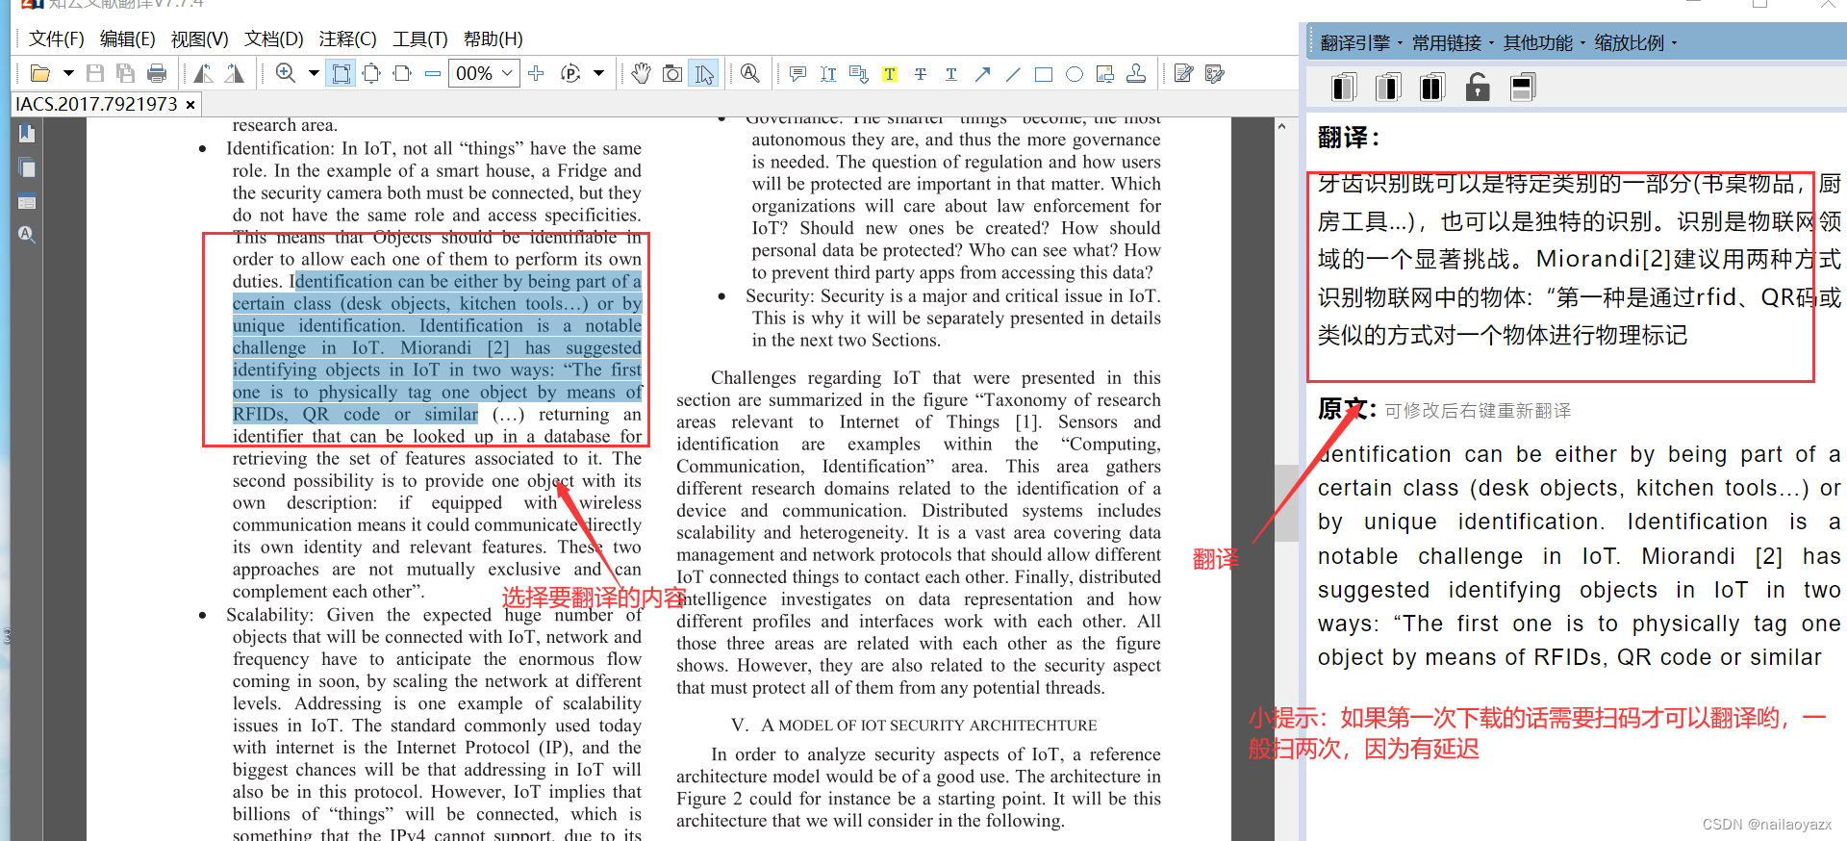Toggle Fit Width view mode
The width and height of the screenshot is (1847, 841).
402,73
